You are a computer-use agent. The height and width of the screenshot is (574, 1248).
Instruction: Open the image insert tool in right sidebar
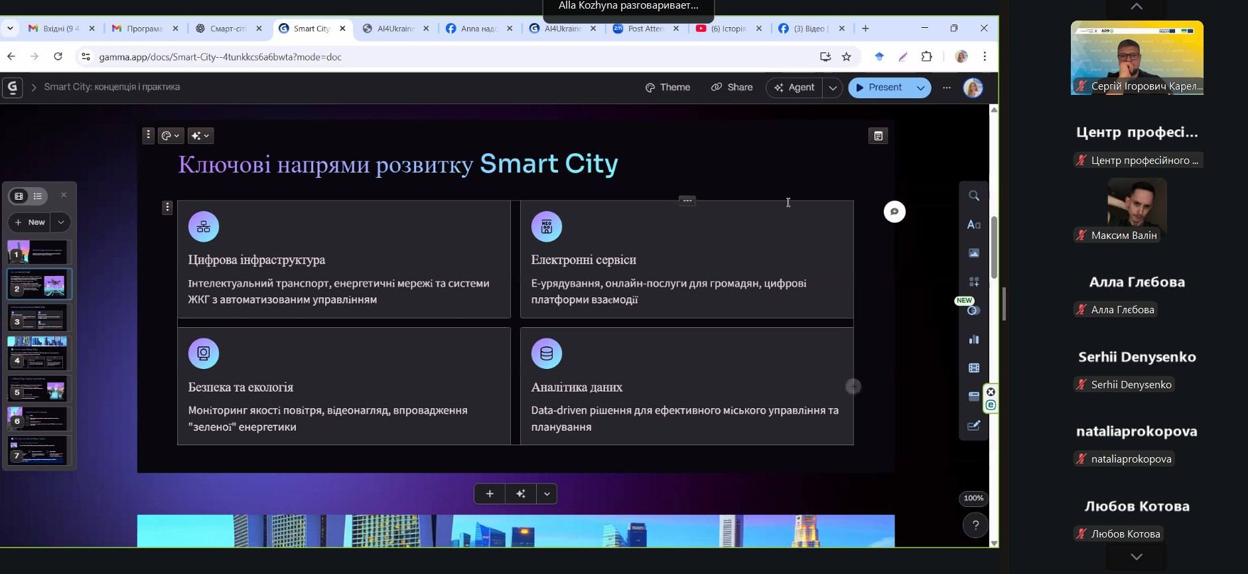point(973,253)
